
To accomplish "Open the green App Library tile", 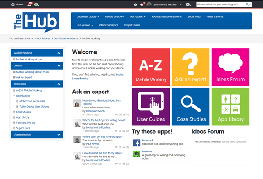I will coord(230,107).
